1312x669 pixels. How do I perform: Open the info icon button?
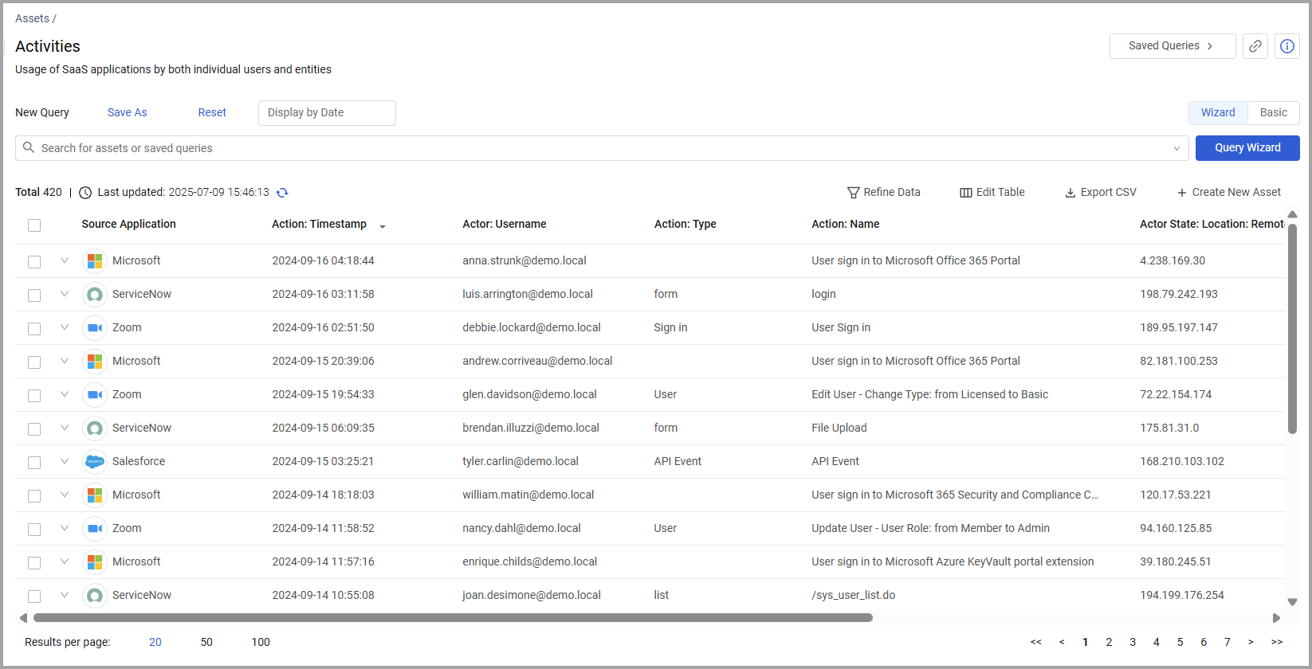point(1287,46)
